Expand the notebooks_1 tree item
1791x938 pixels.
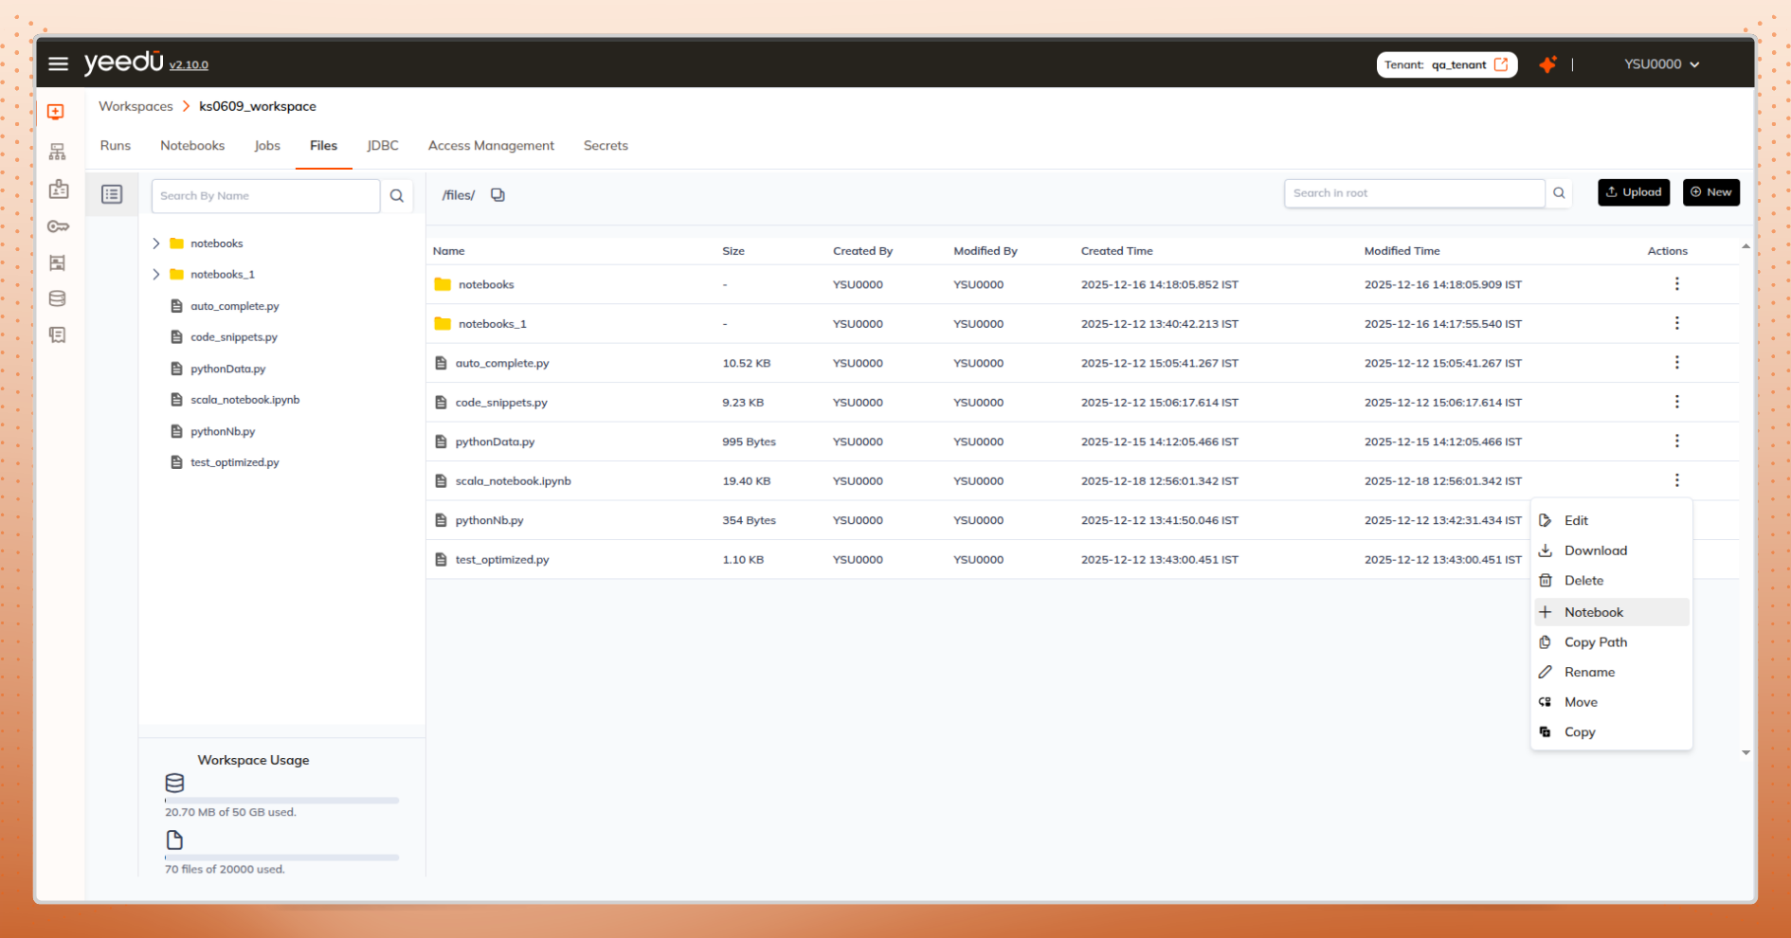tap(156, 274)
